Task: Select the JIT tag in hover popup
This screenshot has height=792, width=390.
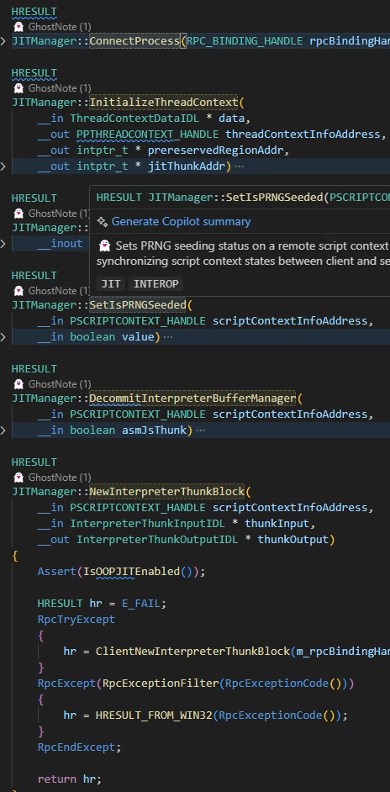Action: point(111,284)
